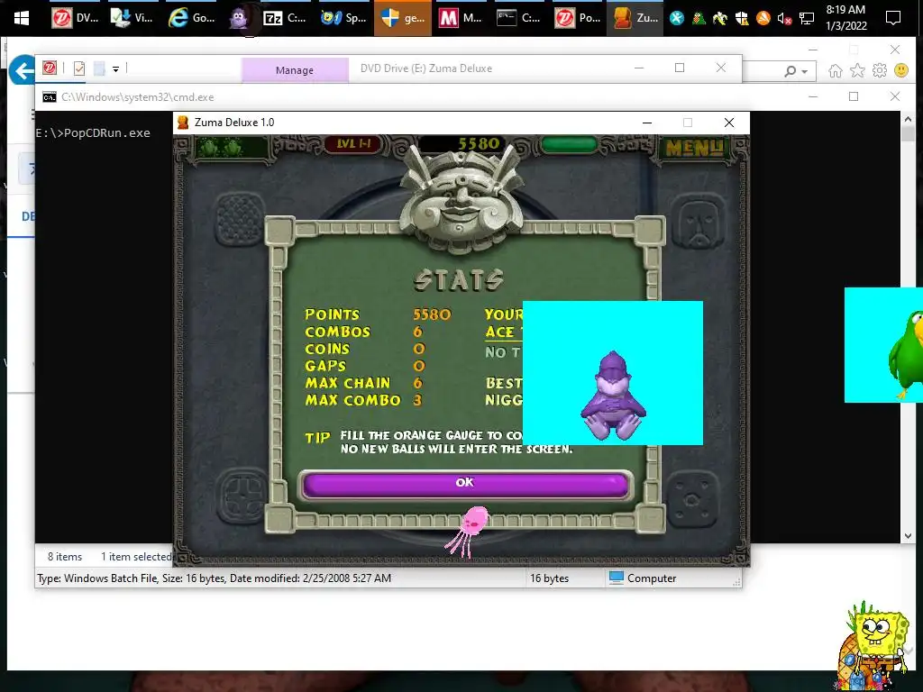Viewport: 923px width, 692px height.
Task: Click the purple Bonzi gorilla taskbar icon
Action: coord(238,18)
